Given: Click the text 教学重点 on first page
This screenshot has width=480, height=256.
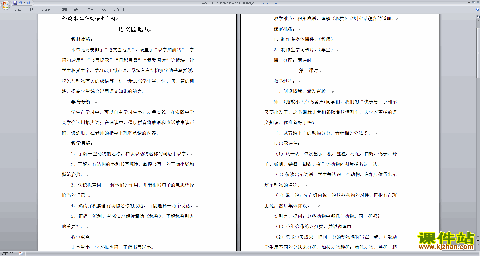Looking at the screenshot, I should pos(80,237).
